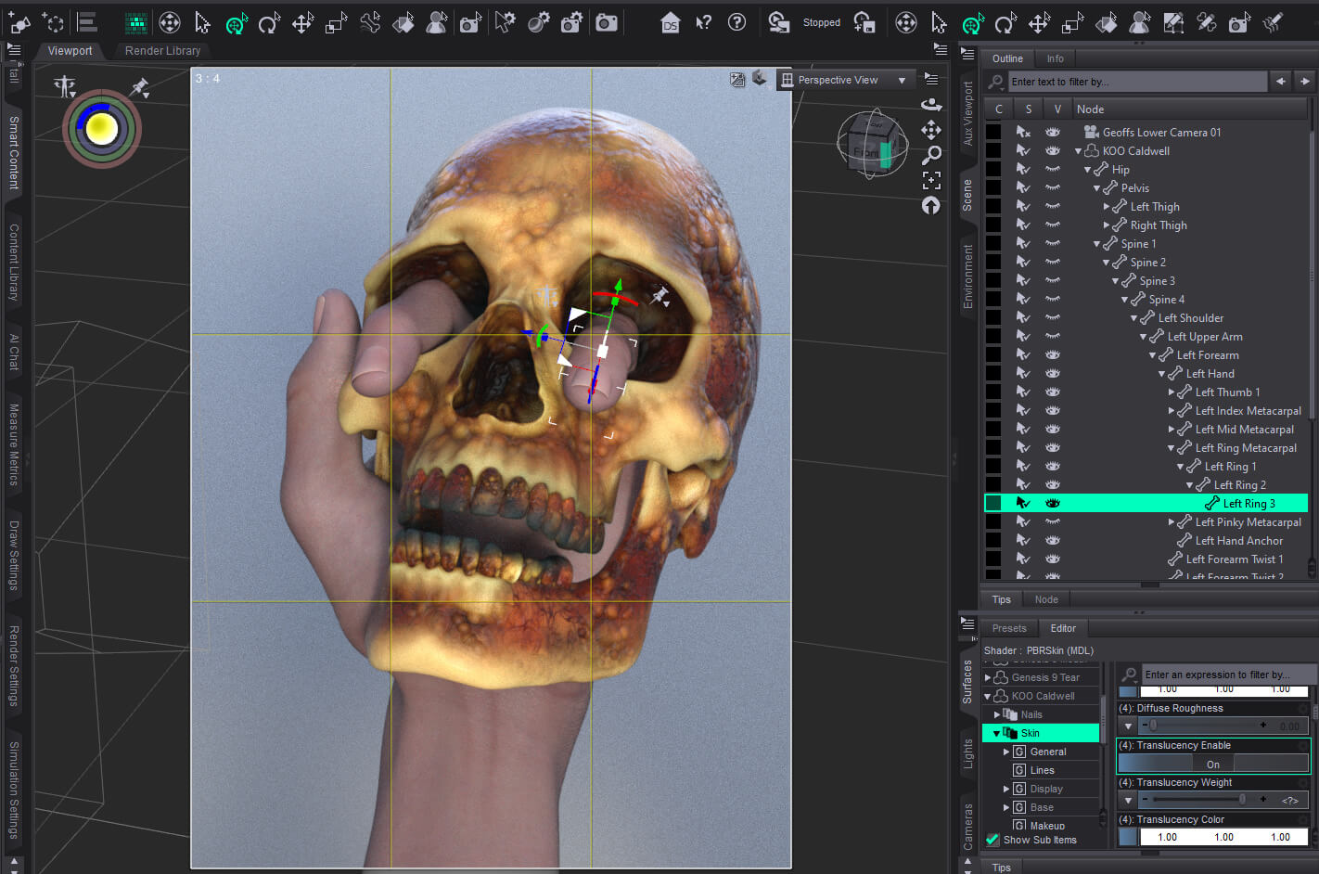Toggle the Show Sub Items checkbox
The width and height of the screenshot is (1319, 874).
coord(992,840)
